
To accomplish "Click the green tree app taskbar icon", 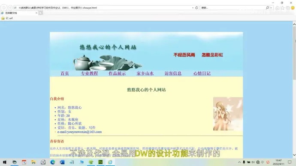I will [91, 162].
